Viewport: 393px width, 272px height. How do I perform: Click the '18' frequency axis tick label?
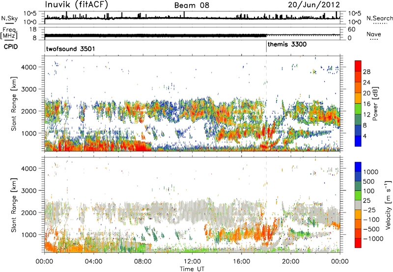33,29
